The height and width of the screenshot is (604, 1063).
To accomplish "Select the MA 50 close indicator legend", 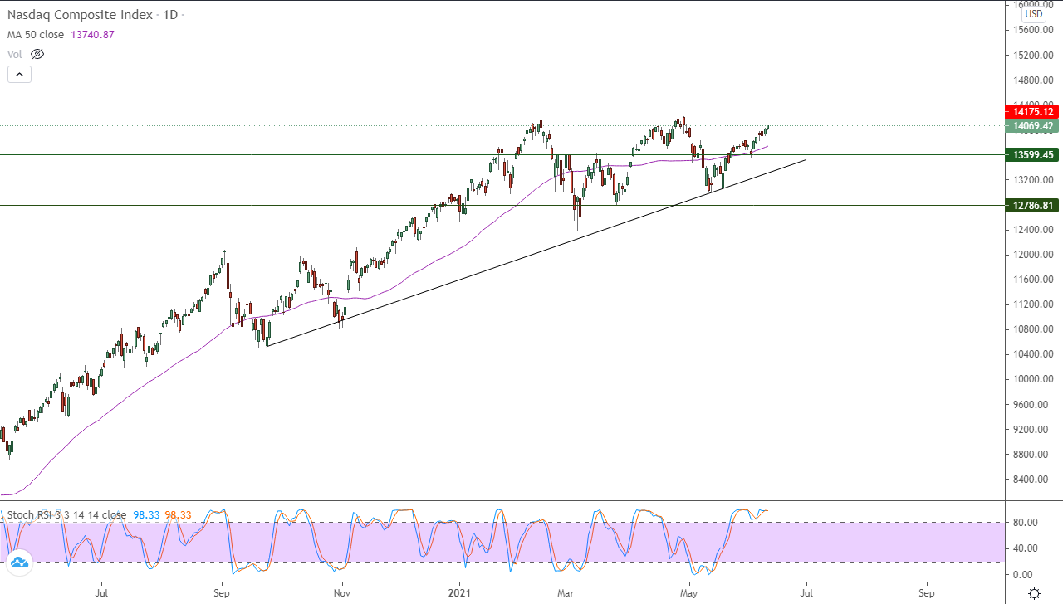I will 36,35.
